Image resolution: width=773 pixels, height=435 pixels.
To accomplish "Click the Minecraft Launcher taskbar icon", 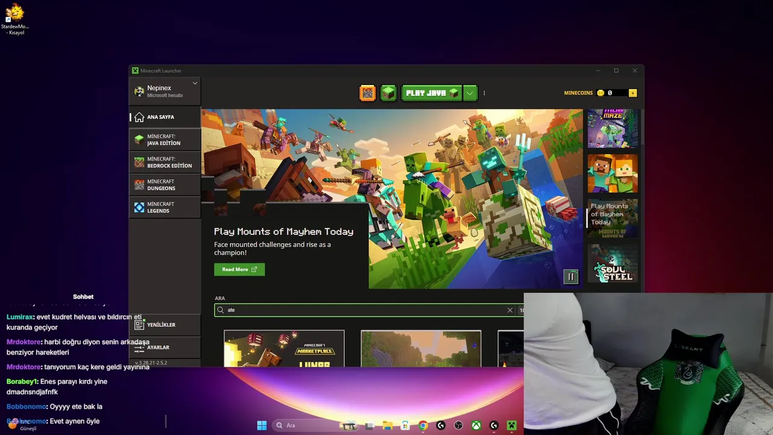I will (512, 425).
